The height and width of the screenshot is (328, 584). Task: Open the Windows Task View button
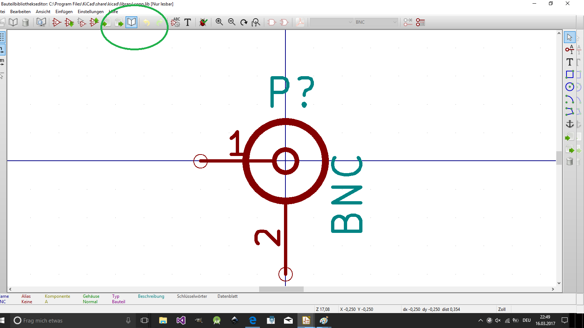click(x=145, y=320)
